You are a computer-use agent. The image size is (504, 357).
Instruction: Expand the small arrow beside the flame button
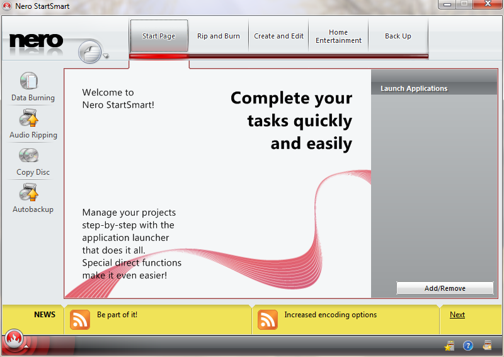(26, 346)
